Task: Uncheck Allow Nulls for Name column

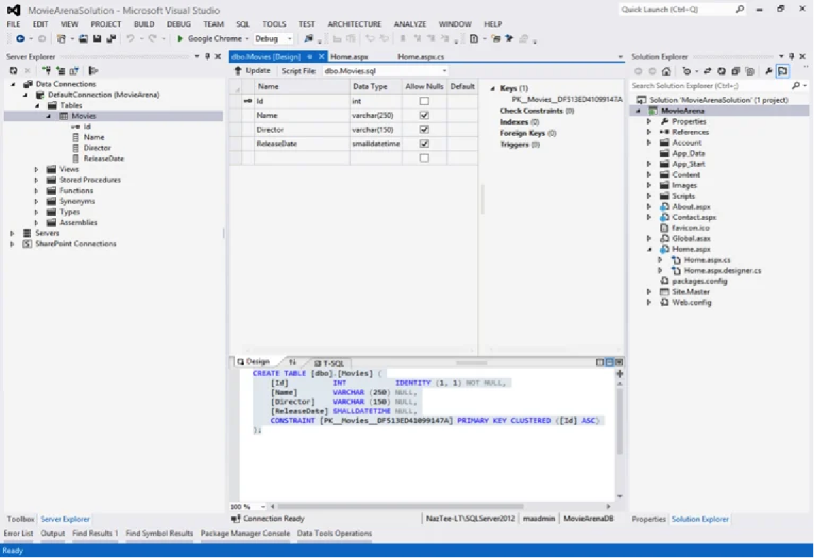Action: click(424, 115)
